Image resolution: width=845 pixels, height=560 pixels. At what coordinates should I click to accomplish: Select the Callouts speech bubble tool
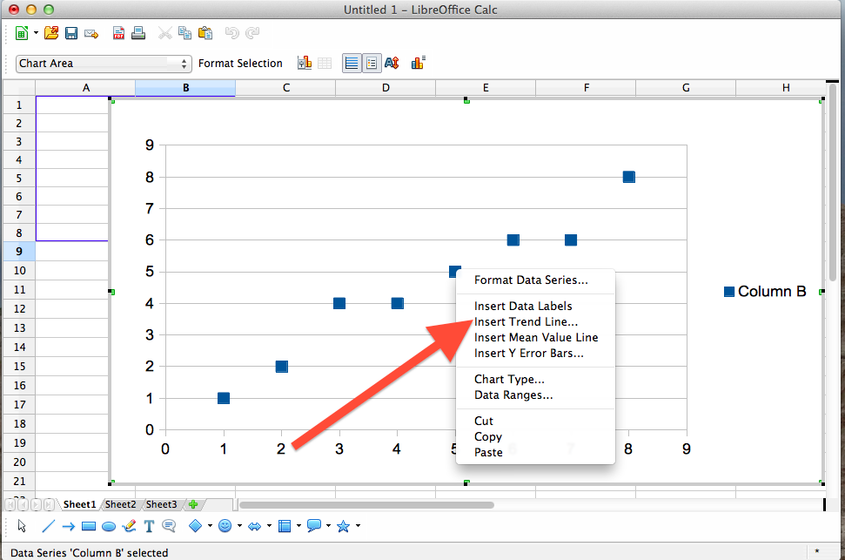coord(169,525)
